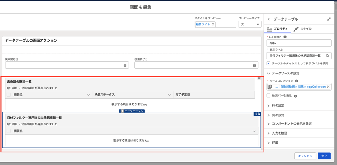Screen dimensions: 337x165
Task: Click the 完了 button
Action: coord(324,156)
